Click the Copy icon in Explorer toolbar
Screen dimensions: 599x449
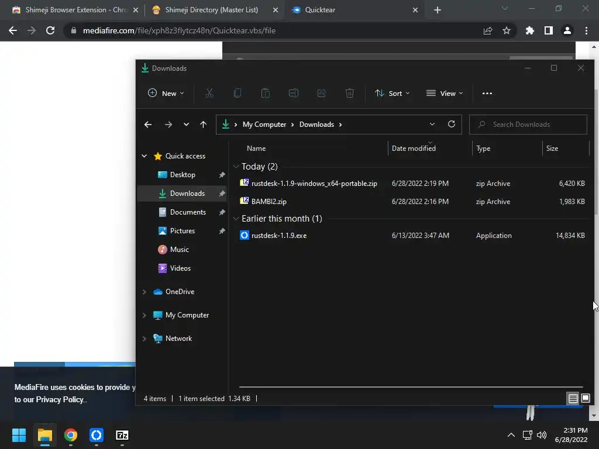pyautogui.click(x=237, y=93)
